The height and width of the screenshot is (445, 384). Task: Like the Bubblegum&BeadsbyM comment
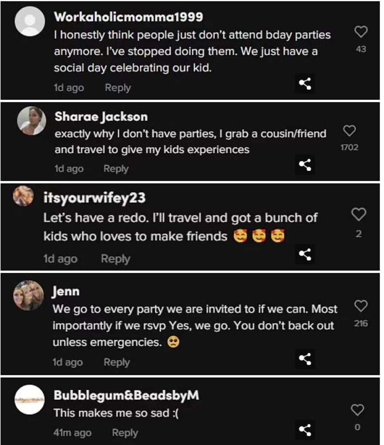pyautogui.click(x=357, y=410)
